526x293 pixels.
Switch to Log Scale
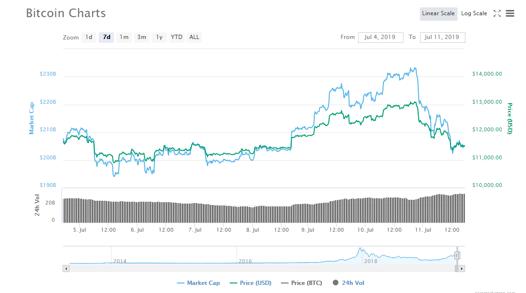pos(474,13)
